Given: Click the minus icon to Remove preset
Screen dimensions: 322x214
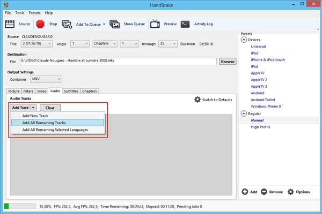Looking at the screenshot, I should [x=264, y=192].
